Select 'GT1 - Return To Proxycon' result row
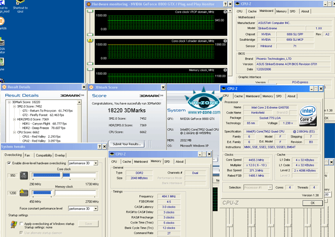The image size is (335, 237). pyautogui.click(x=47, y=110)
